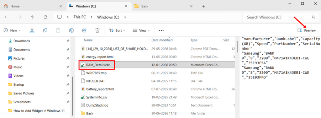Screen dimensions: 321x118
Task: Refresh the current folder view
Action: [45, 17]
